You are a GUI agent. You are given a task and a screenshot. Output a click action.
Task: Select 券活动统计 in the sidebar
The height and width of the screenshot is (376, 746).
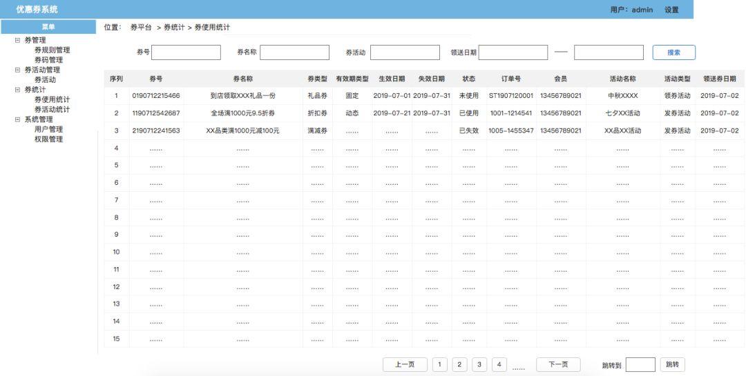52,109
